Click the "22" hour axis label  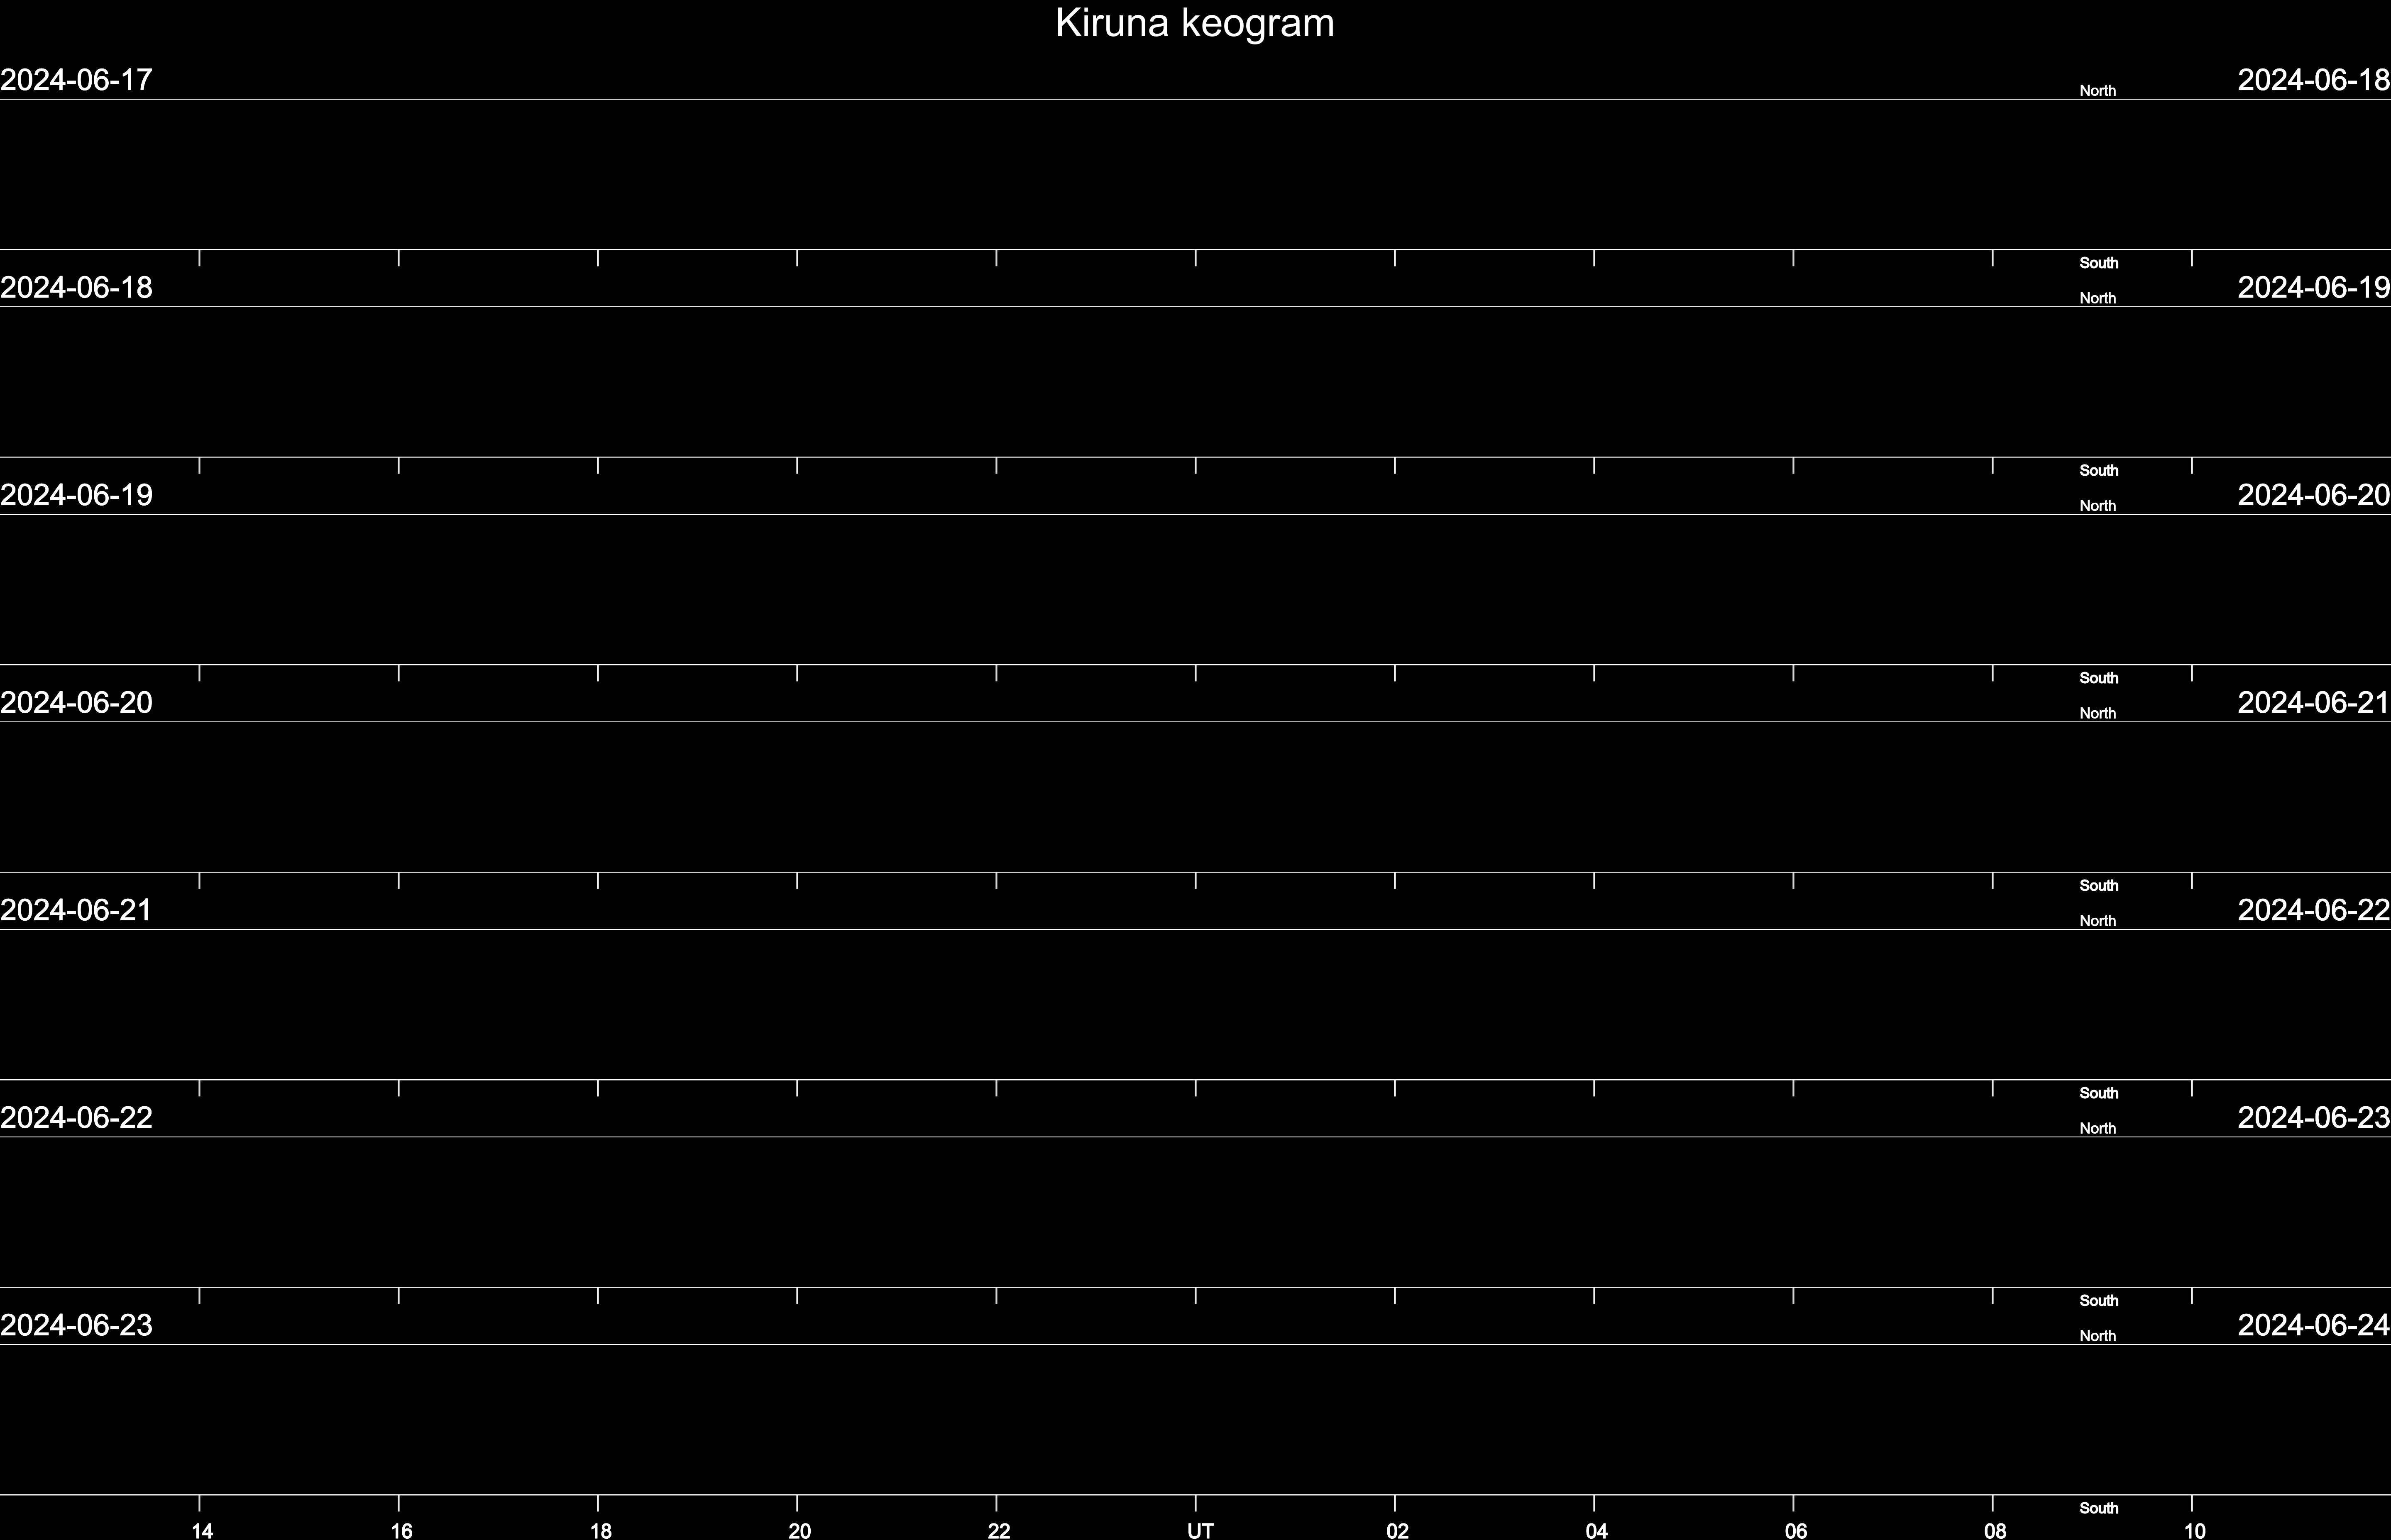[999, 1530]
